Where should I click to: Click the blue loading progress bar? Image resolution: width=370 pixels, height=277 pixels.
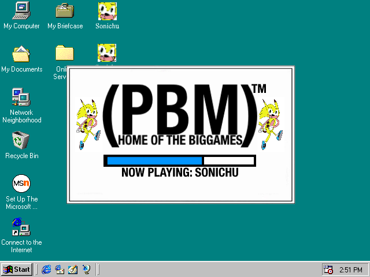click(x=180, y=160)
